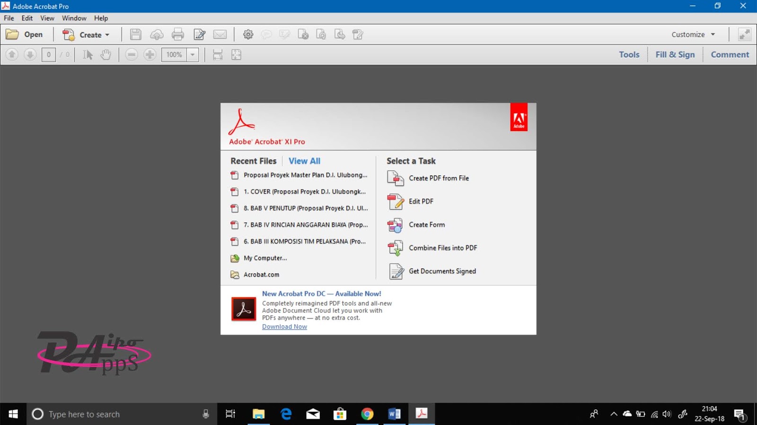Viewport: 757px width, 425px height.
Task: Click the page number input field
Action: (49, 55)
